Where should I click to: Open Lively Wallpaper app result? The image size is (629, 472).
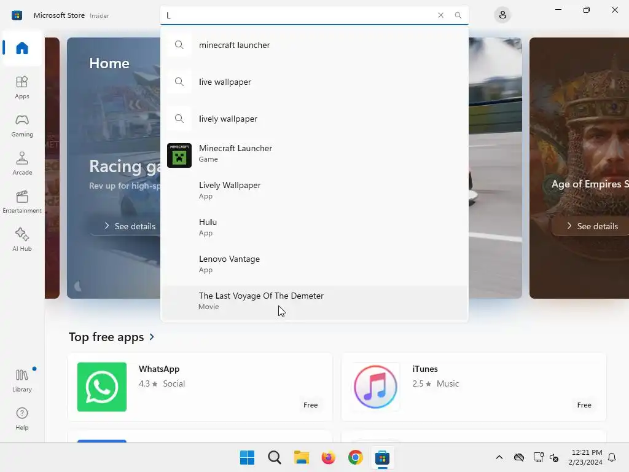click(x=314, y=191)
